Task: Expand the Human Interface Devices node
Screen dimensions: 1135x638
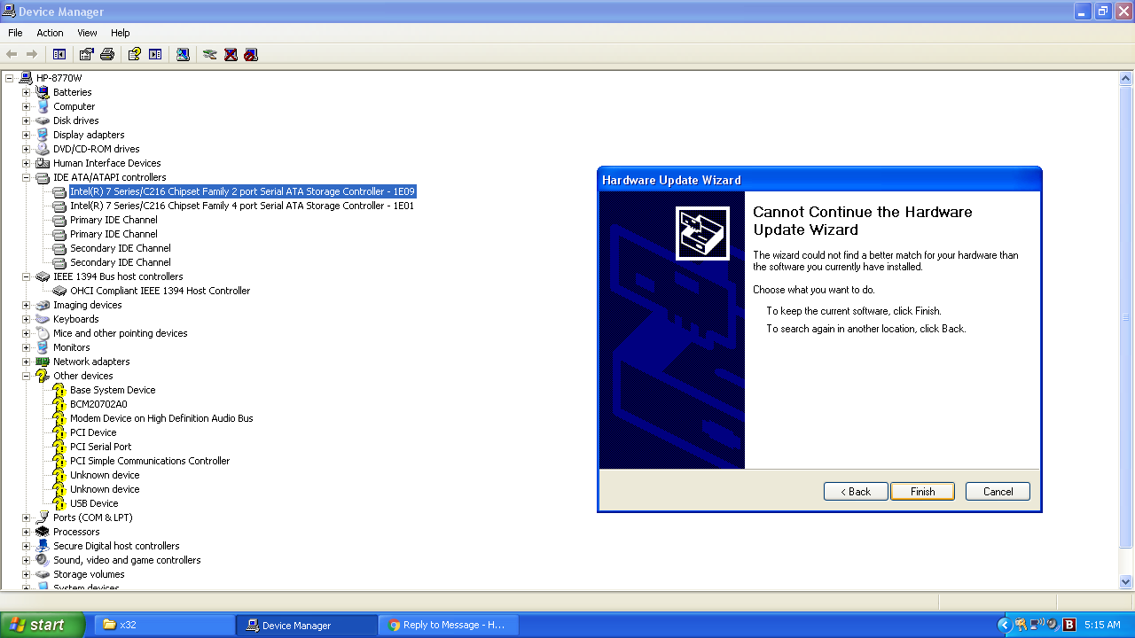Action: click(x=26, y=163)
